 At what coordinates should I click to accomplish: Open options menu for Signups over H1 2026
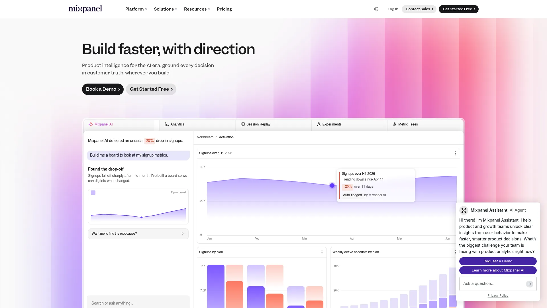click(455, 153)
